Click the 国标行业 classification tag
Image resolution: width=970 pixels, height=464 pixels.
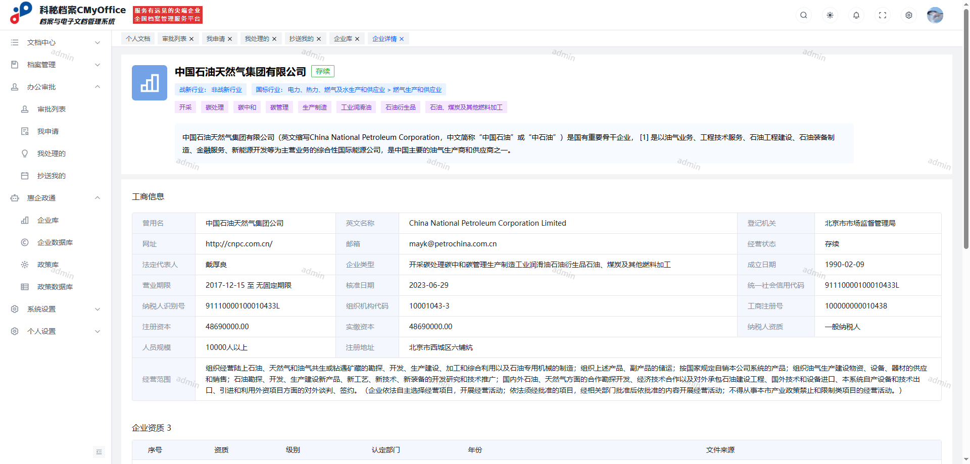tap(349, 90)
